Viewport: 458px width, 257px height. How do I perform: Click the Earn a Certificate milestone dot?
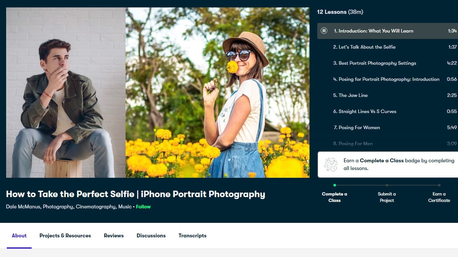[x=439, y=185]
